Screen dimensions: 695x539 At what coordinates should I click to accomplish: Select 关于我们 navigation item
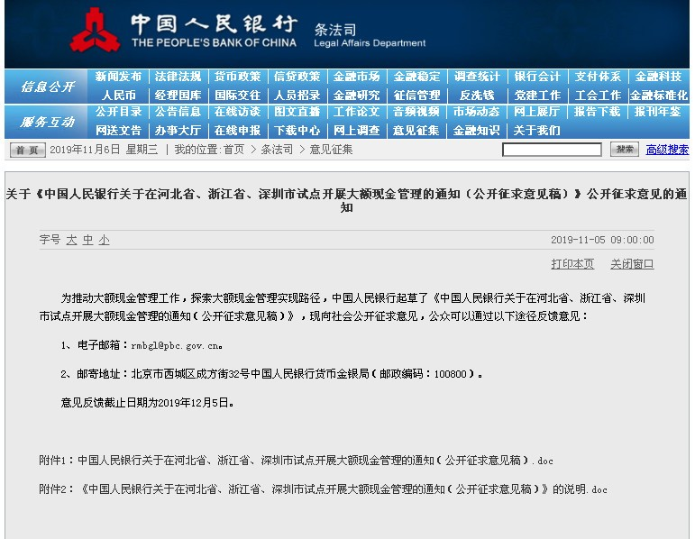point(536,131)
